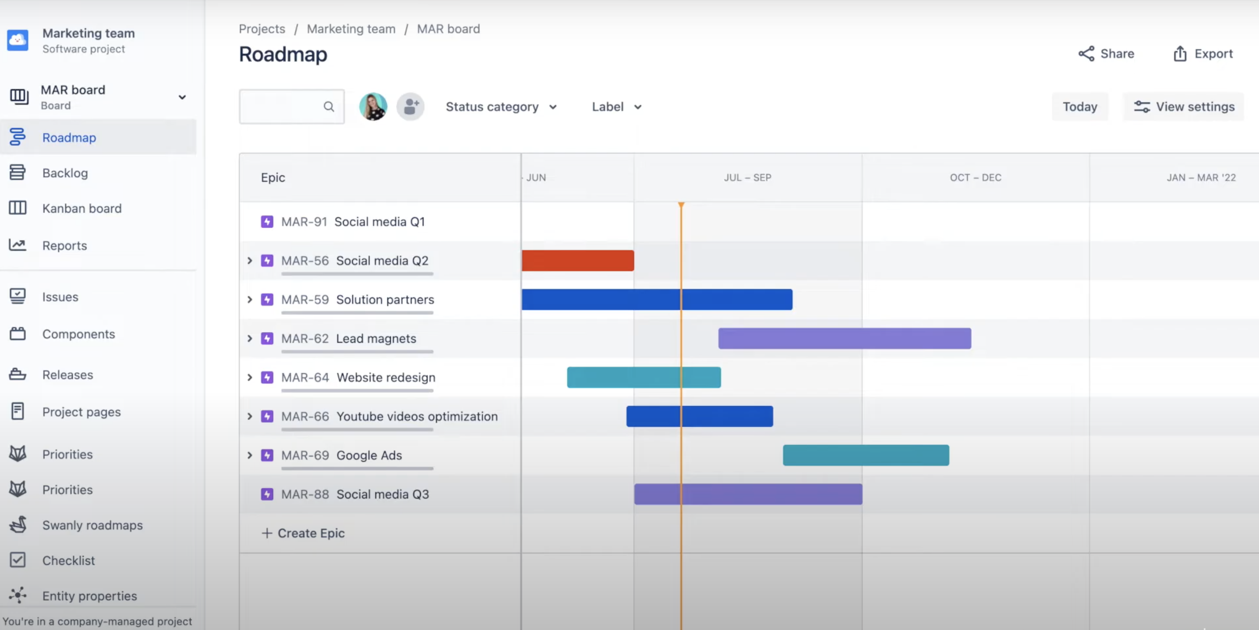Open the Reports chart icon
The height and width of the screenshot is (630, 1259).
tap(18, 245)
